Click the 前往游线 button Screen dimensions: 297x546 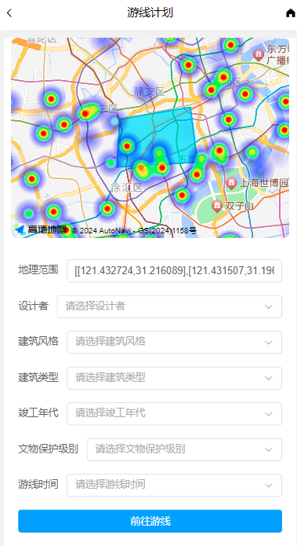(150, 521)
